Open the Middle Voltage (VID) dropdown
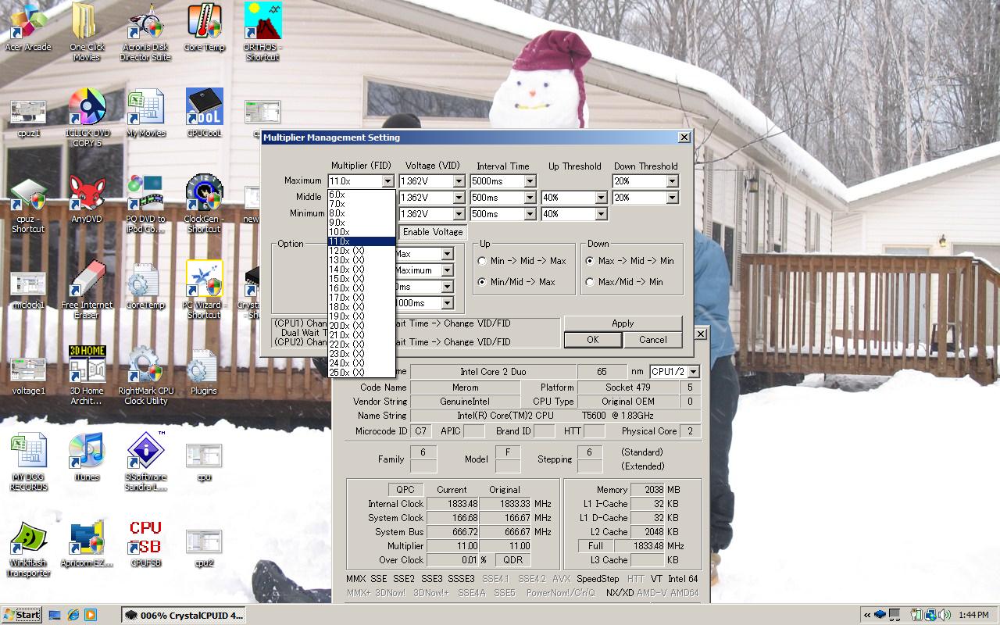 (458, 198)
